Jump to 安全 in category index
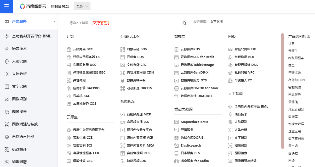 click(x=291, y=65)
